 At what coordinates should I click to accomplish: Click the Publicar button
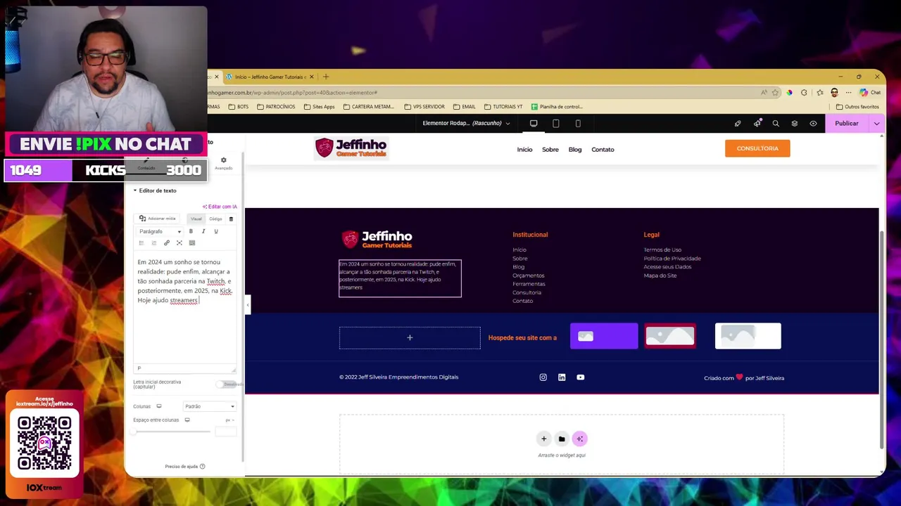pyautogui.click(x=847, y=124)
